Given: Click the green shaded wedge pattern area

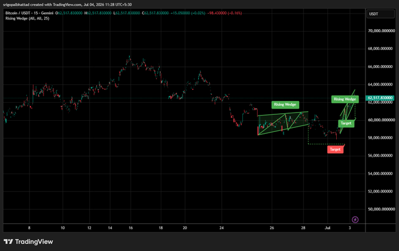Looking at the screenshot, I should tap(283, 123).
